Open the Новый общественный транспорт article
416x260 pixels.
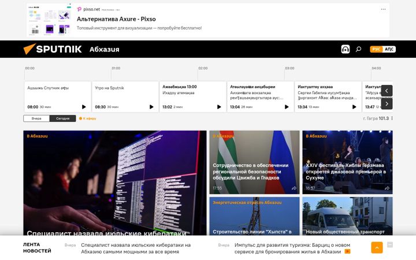pyautogui.click(x=345, y=232)
